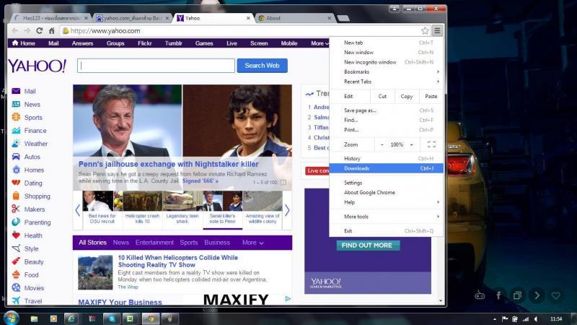Open More dropdown in Yahoo top navigation
This screenshot has height=325, width=577.
point(320,43)
